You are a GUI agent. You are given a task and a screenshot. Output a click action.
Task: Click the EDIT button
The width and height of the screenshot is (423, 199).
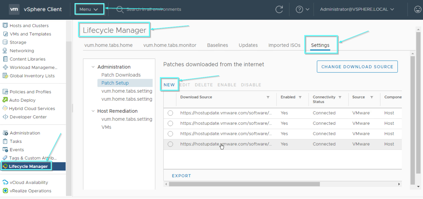185,85
